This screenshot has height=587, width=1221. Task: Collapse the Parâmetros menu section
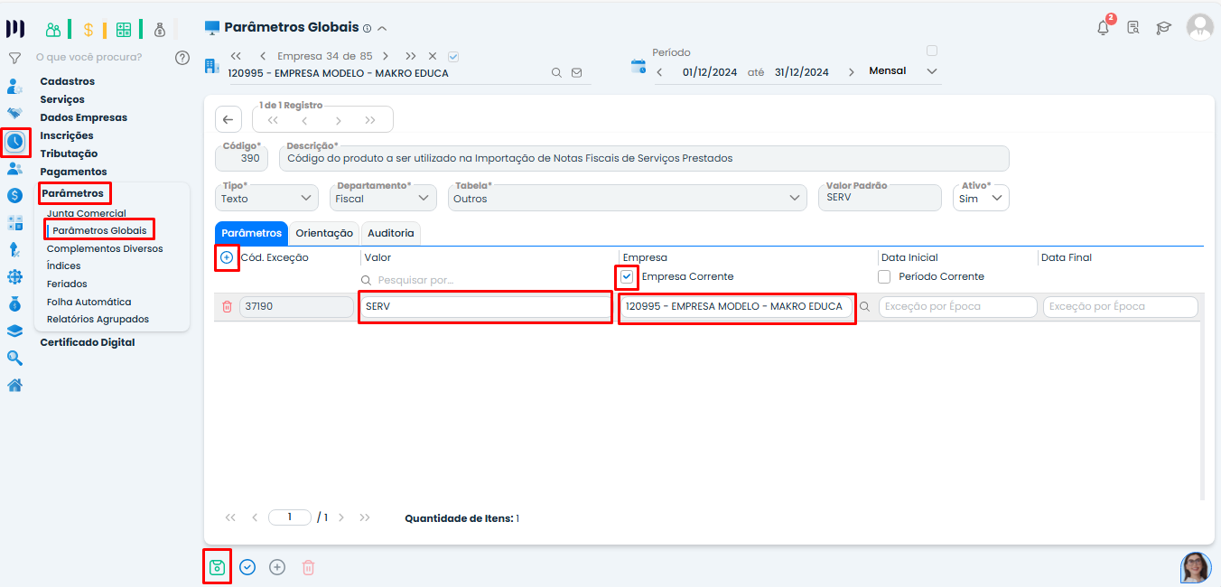pyautogui.click(x=73, y=193)
